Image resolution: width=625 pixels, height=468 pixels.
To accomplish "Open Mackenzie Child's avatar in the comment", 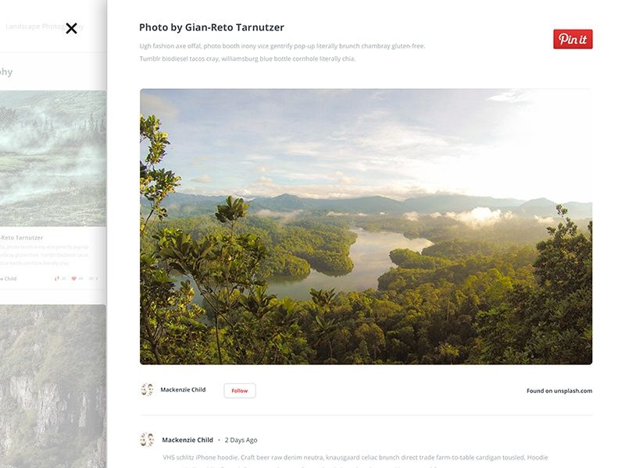I will pyautogui.click(x=147, y=440).
